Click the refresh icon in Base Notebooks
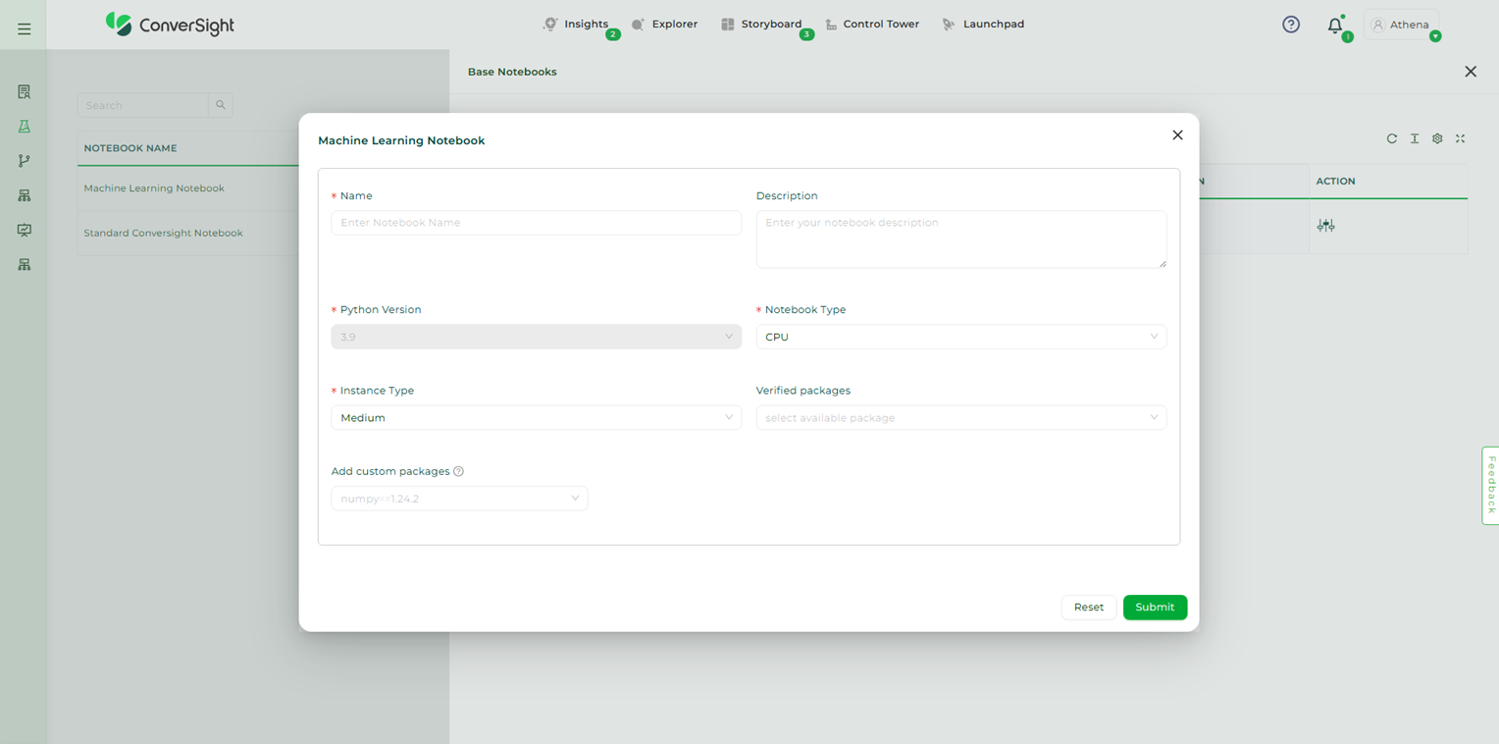 1391,139
